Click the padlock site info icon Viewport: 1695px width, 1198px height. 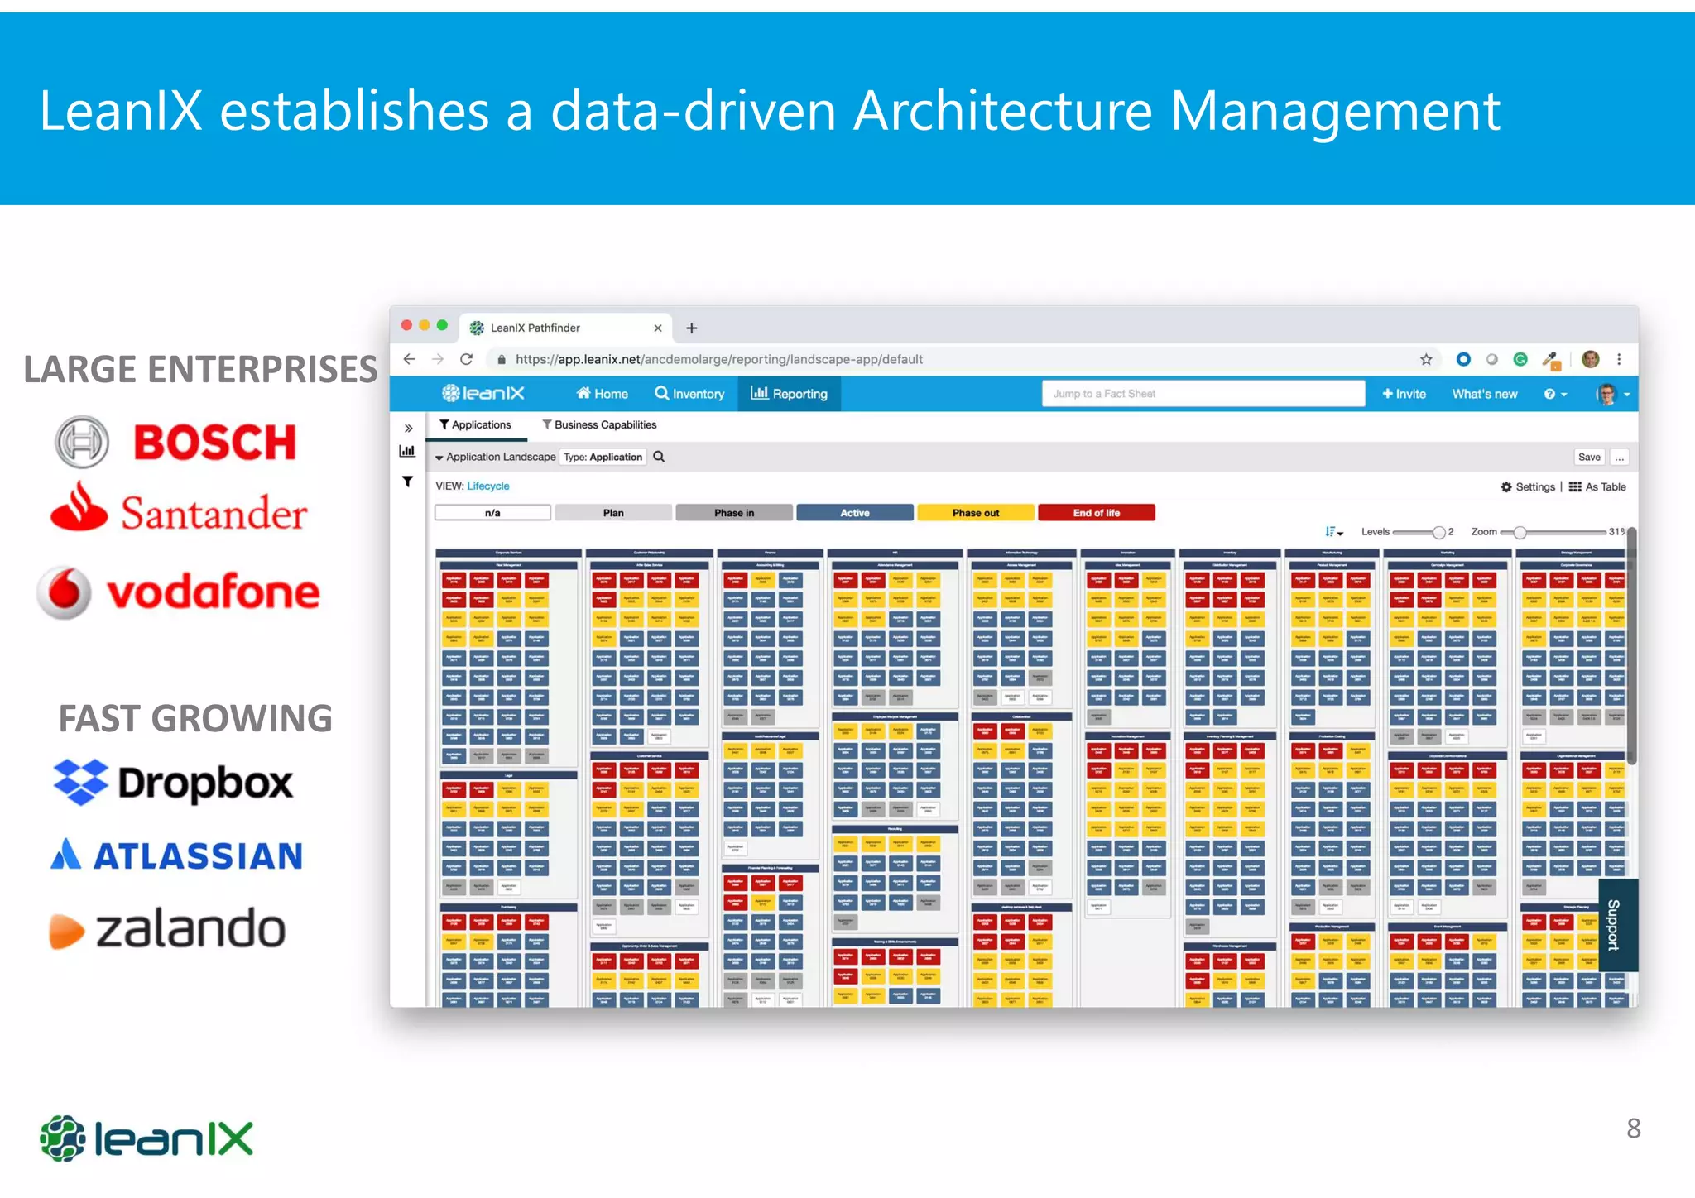coord(501,359)
